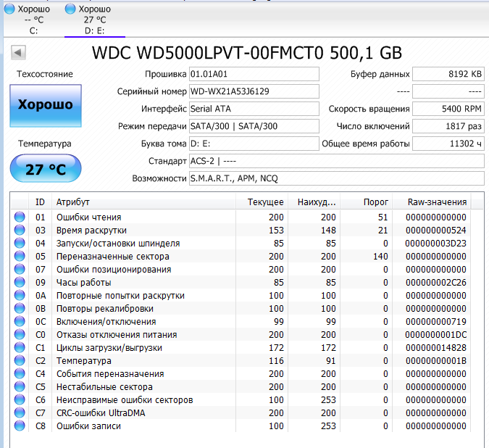Click status circle for Запуски/остановки шпинделя

coord(20,243)
